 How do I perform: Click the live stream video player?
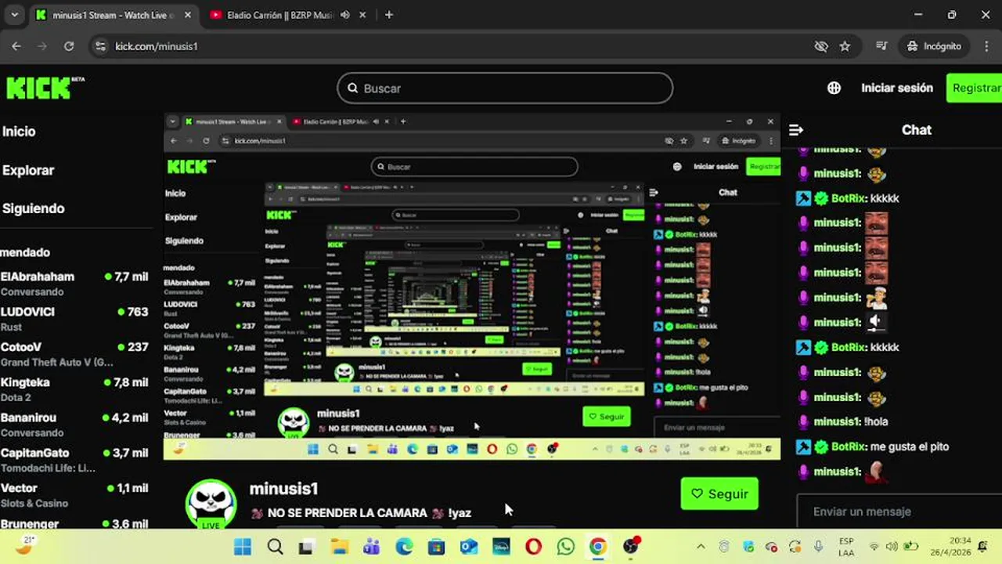pos(472,286)
